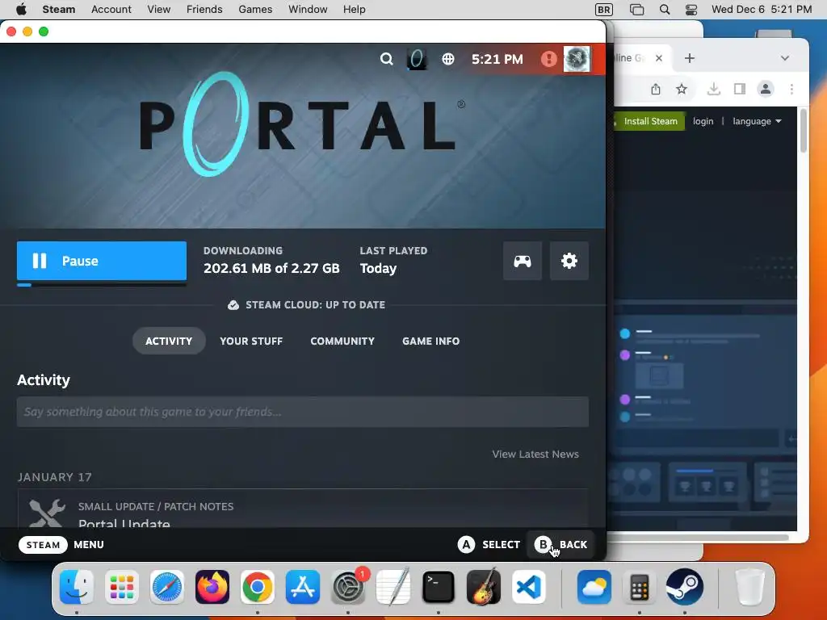Switch to Game Info tab
The width and height of the screenshot is (827, 620).
point(431,341)
